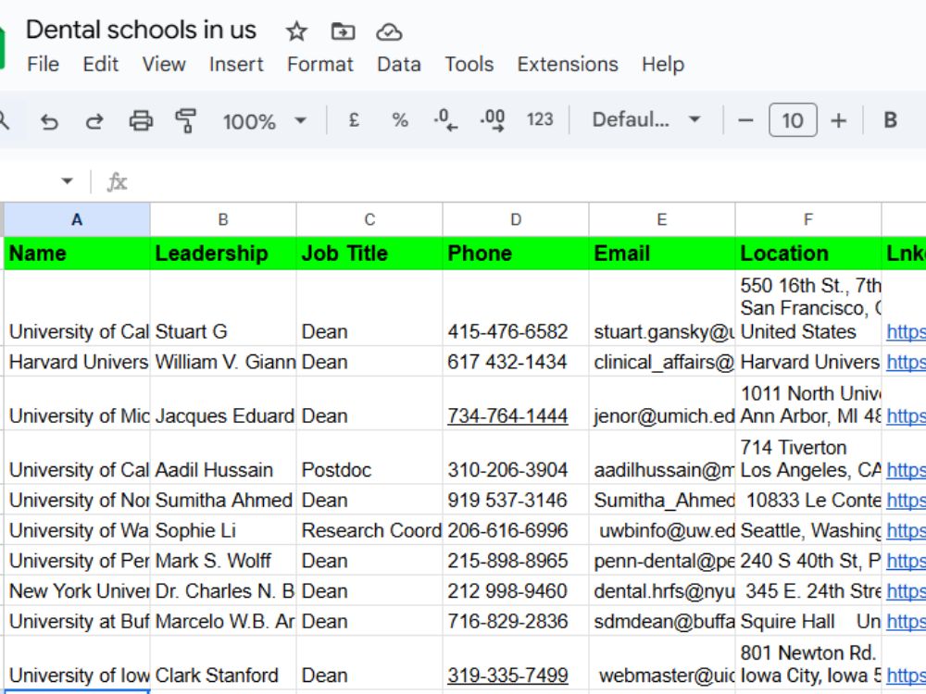This screenshot has width=926, height=694.
Task: Open the 100% zoom dropdown
Action: (264, 121)
